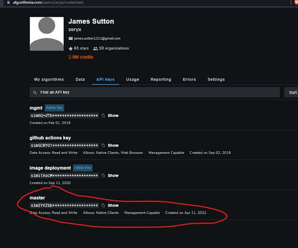Show the image deployment key

113,176
